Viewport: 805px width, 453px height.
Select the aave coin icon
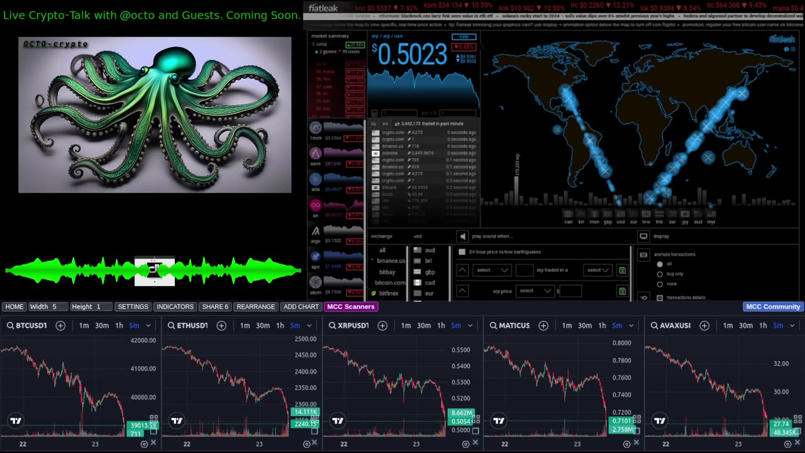click(x=316, y=154)
